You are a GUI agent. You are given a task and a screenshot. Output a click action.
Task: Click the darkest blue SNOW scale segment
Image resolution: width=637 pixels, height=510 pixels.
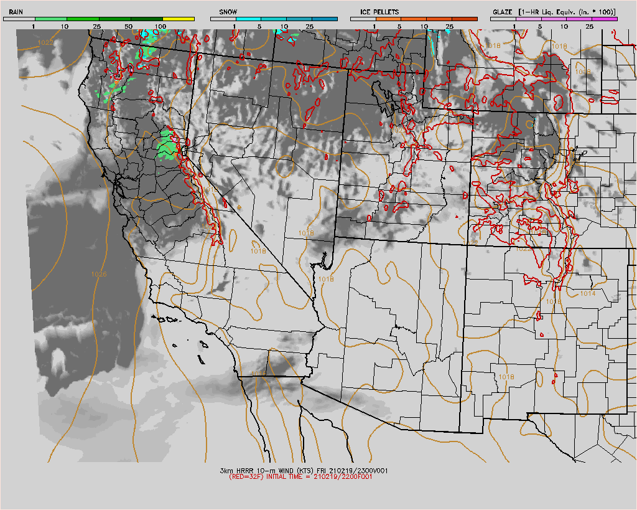[x=325, y=19]
